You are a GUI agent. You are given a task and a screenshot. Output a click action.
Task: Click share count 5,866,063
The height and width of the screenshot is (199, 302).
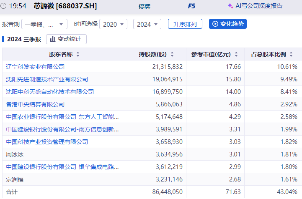click(x=169, y=104)
